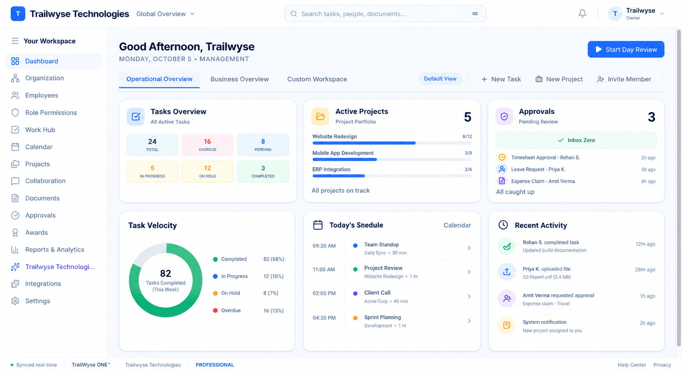Switch to the Custom Workspace tab

click(x=317, y=79)
